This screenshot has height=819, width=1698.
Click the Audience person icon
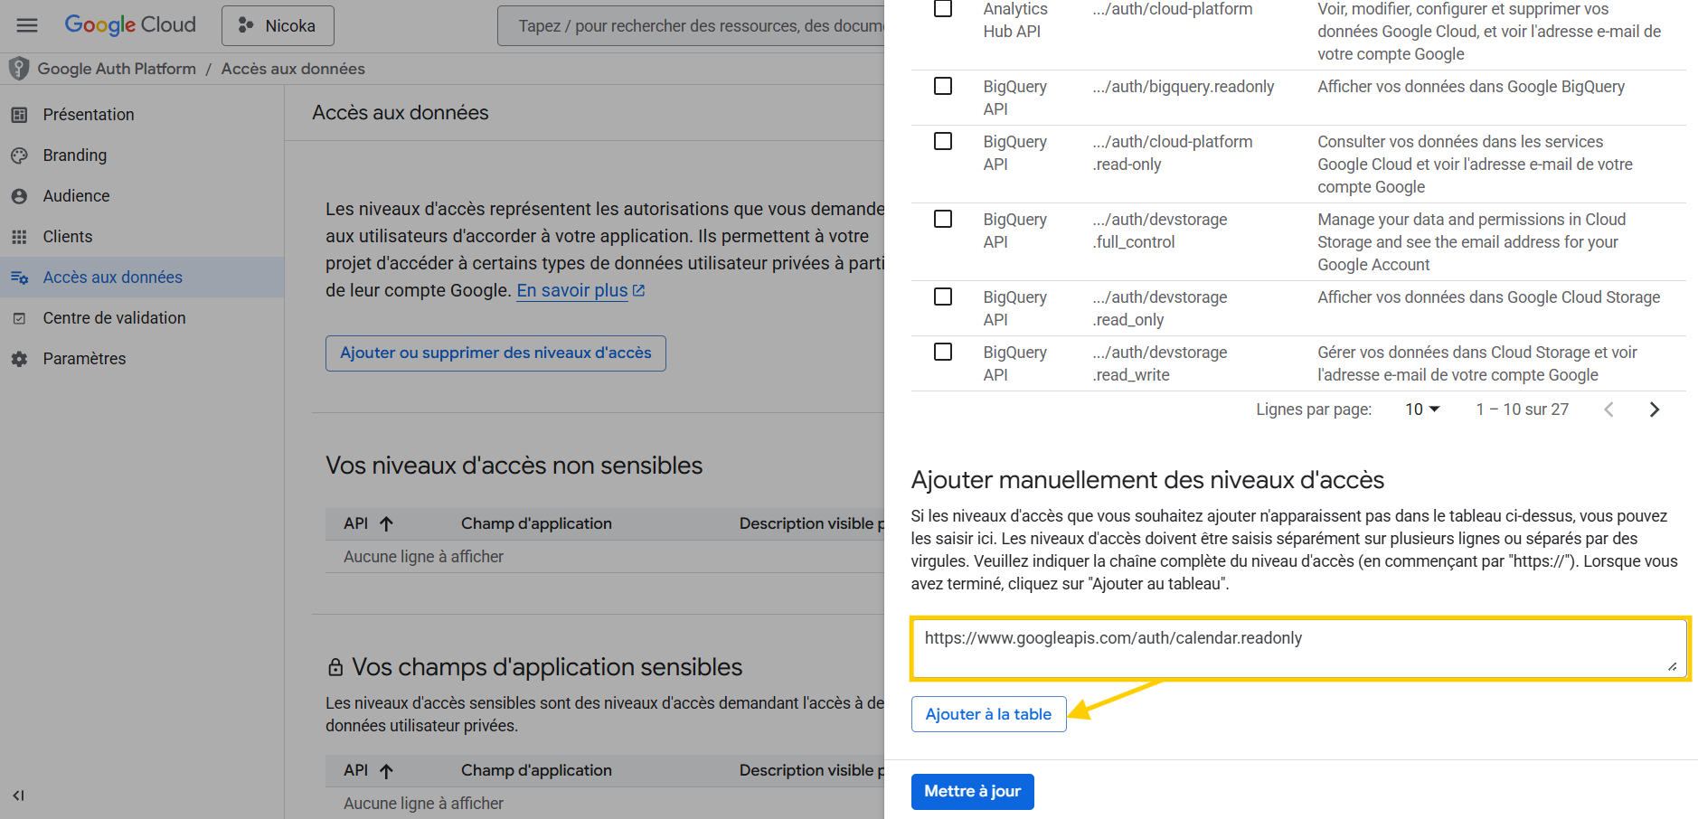coord(19,196)
